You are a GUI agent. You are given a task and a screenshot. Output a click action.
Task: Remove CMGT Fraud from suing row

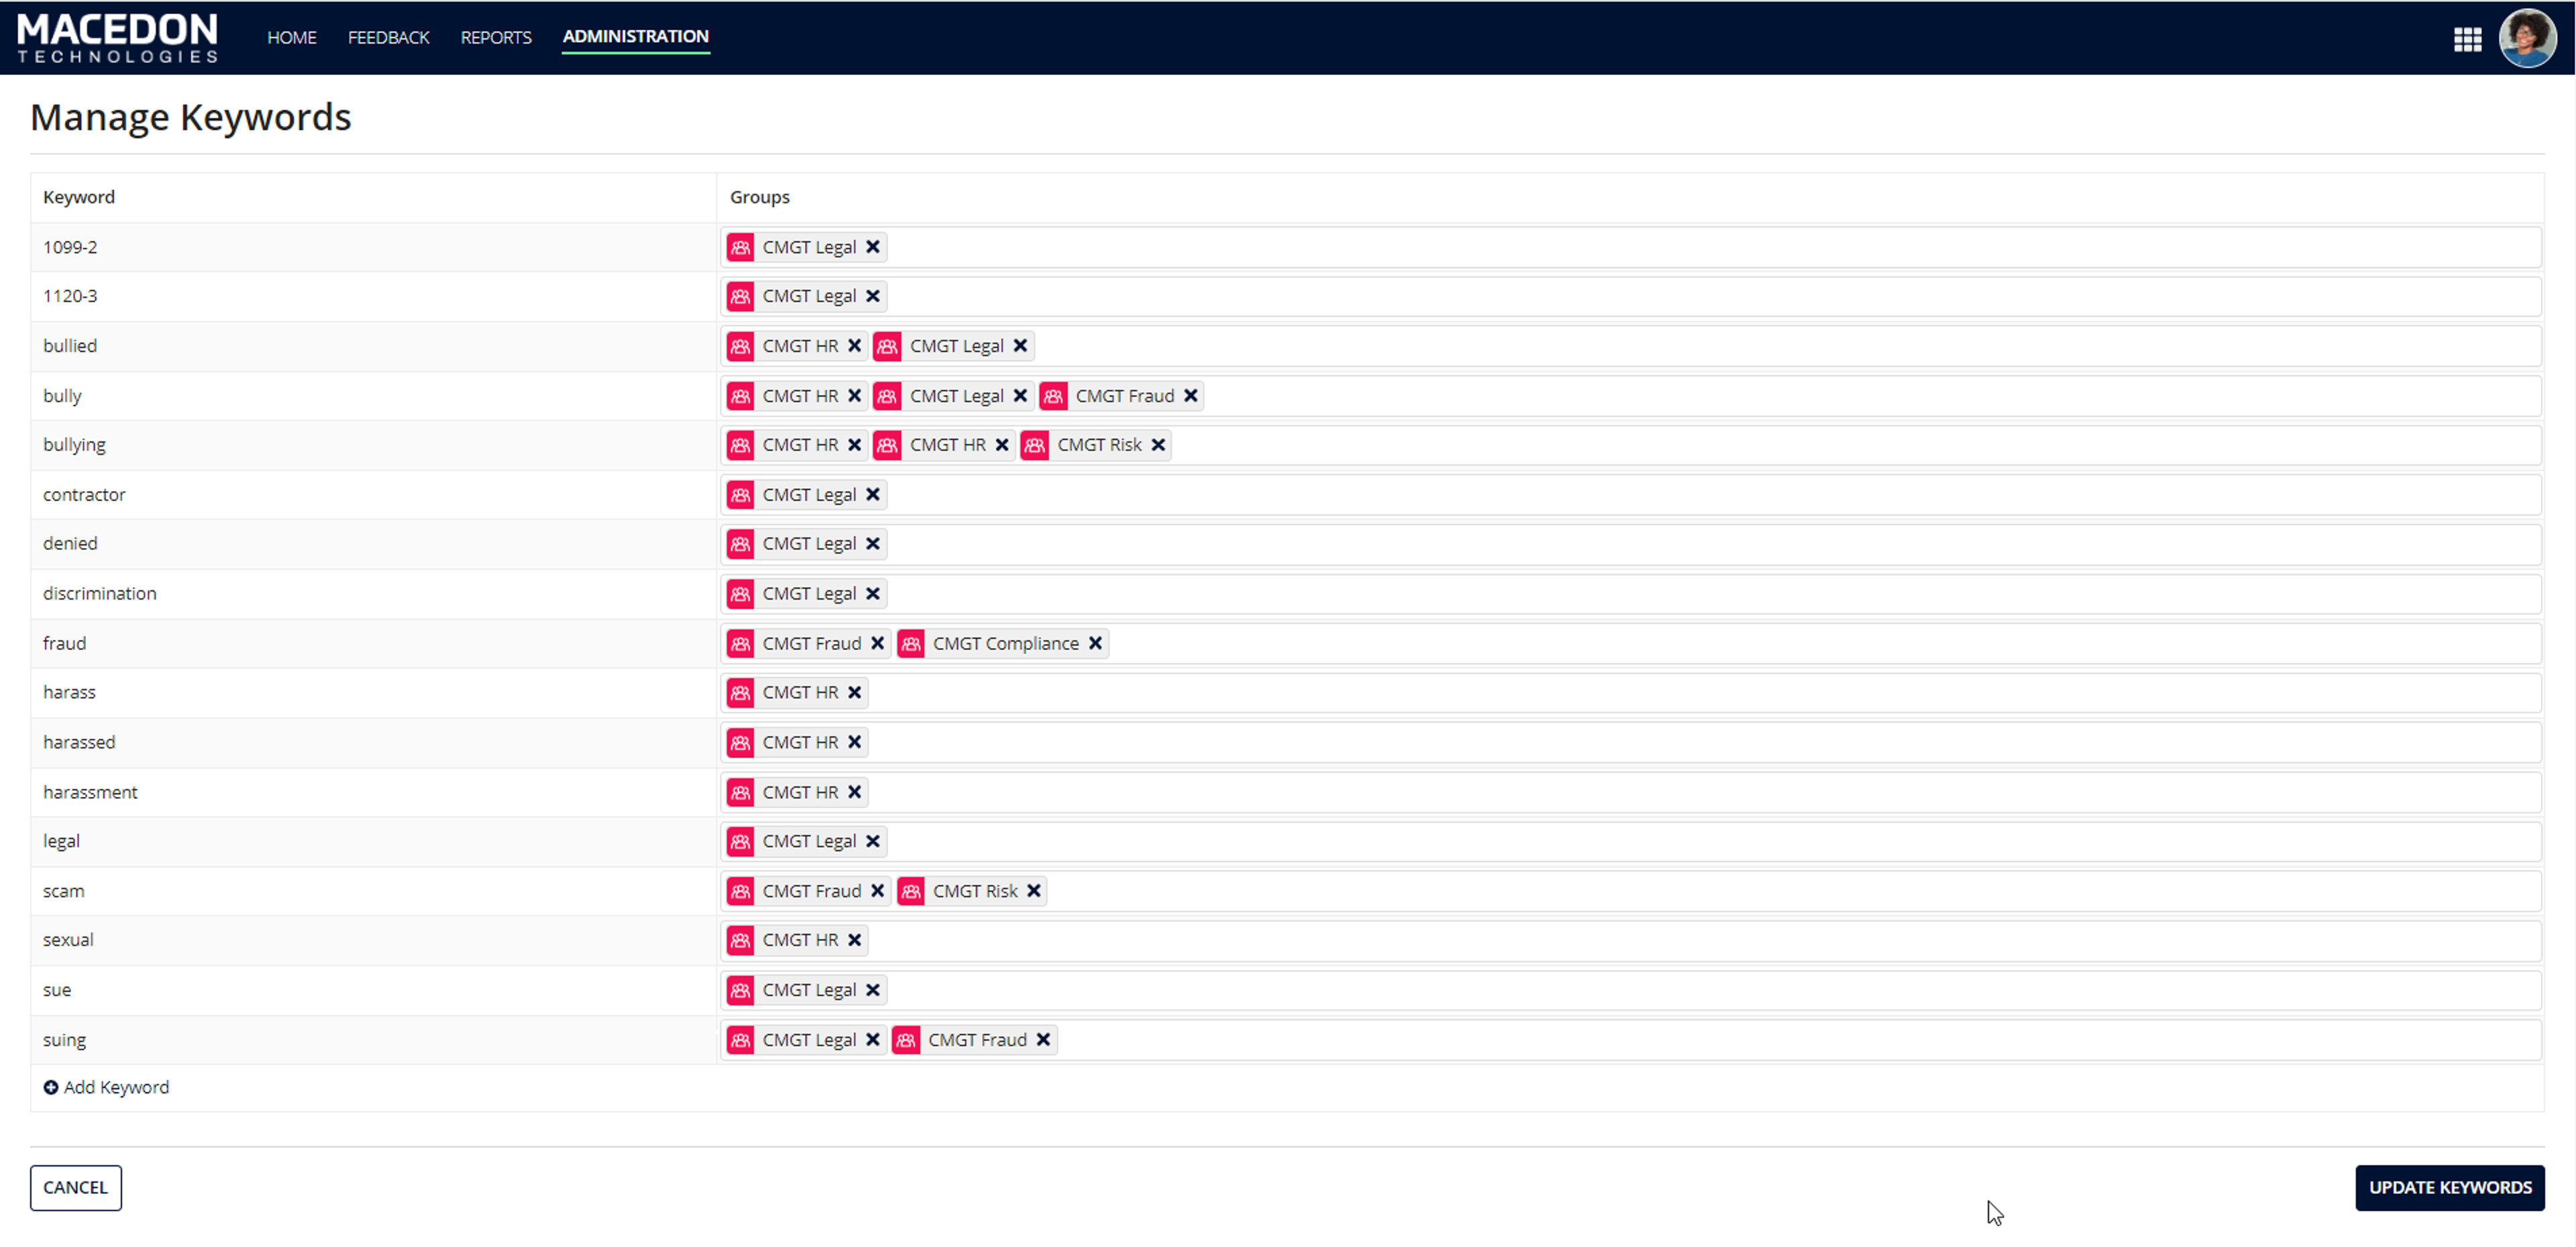[x=1043, y=1040]
